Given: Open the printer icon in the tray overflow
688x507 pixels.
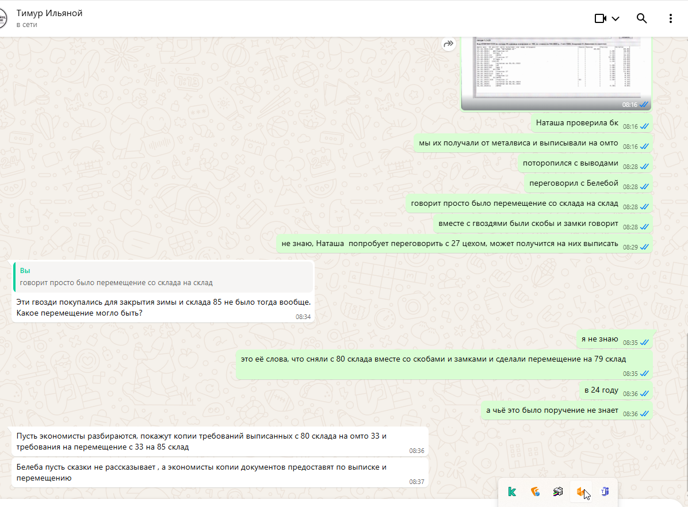Looking at the screenshot, I should 557,491.
